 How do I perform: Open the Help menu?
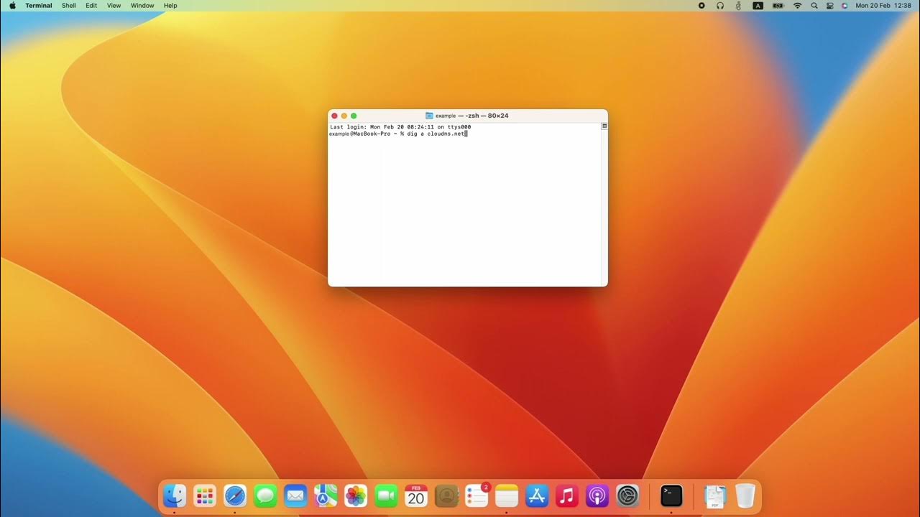tap(170, 5)
